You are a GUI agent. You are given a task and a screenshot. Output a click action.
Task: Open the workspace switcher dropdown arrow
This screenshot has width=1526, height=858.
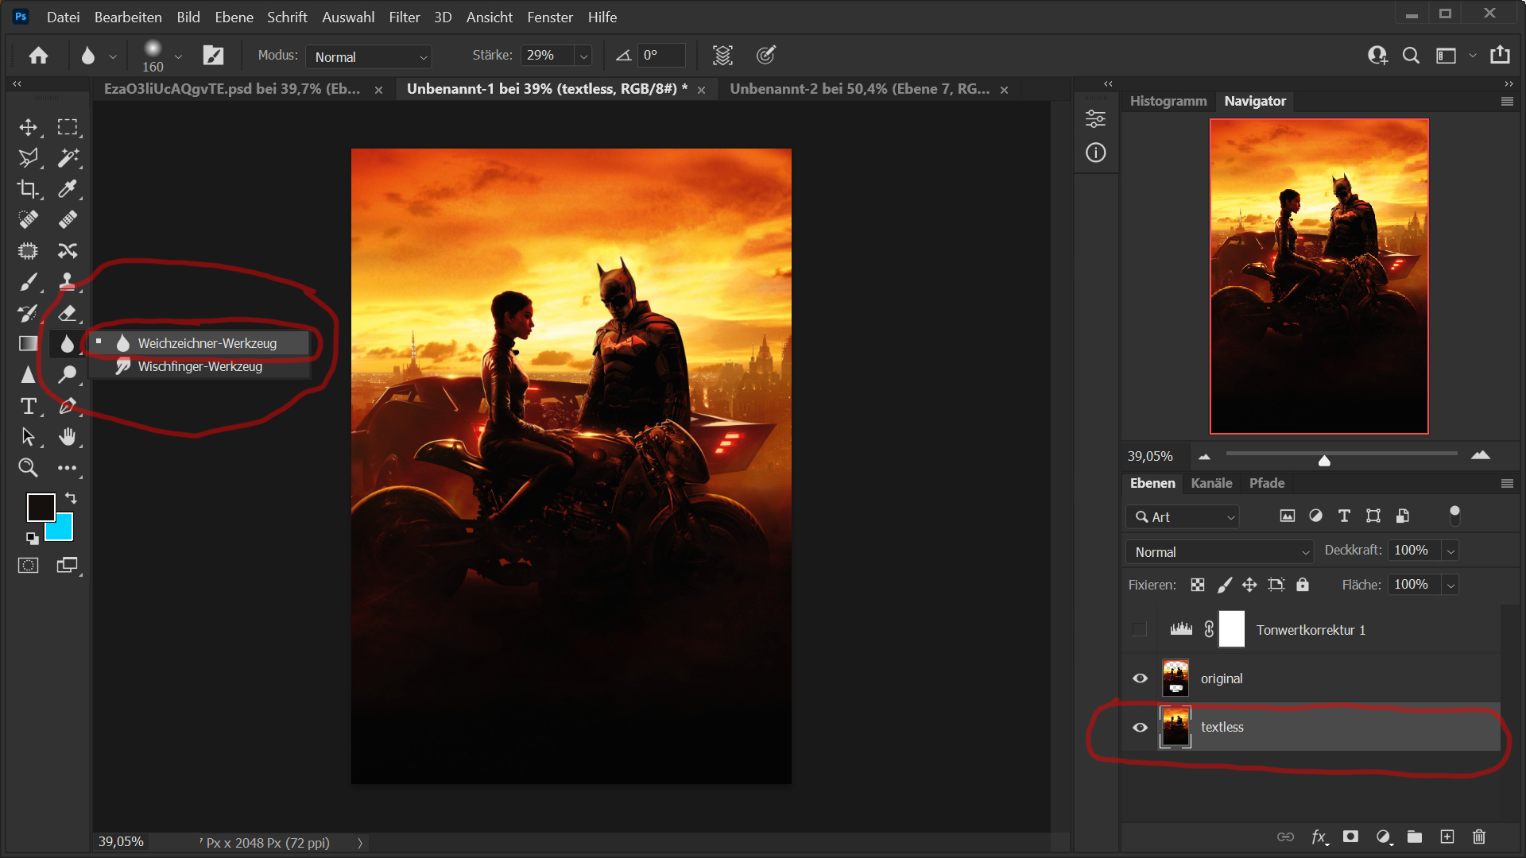tap(1473, 56)
